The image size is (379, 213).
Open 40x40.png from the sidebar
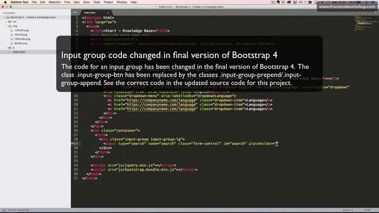coord(21,35)
